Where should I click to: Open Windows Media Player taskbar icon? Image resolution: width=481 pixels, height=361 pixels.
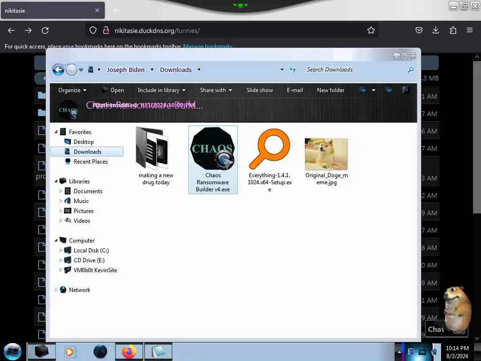70,352
